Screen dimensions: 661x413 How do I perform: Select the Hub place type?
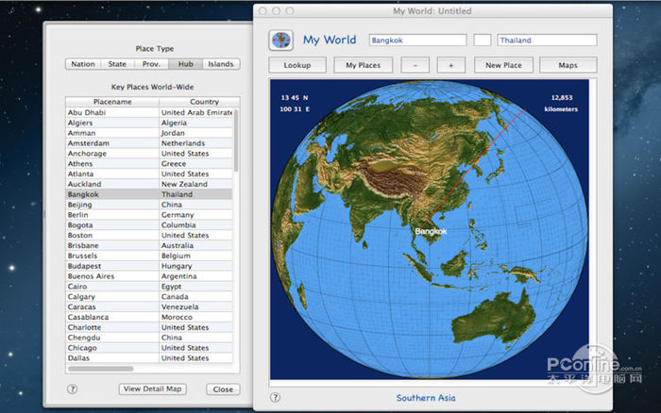(185, 64)
